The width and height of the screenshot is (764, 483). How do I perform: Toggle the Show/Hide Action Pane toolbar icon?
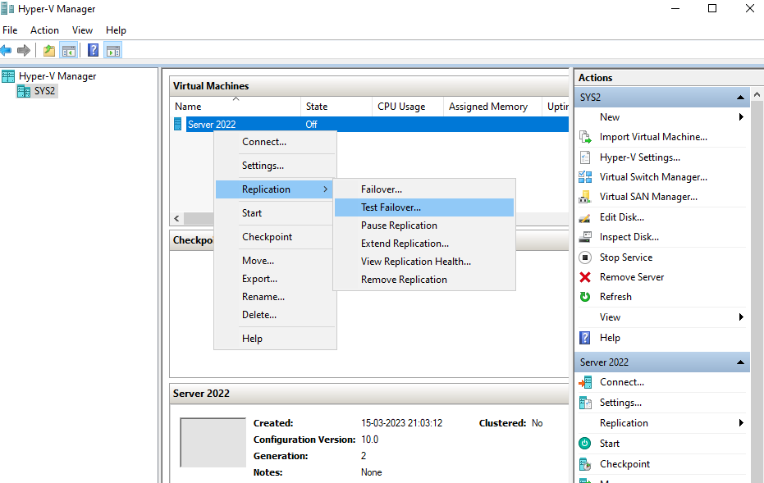pyautogui.click(x=113, y=50)
